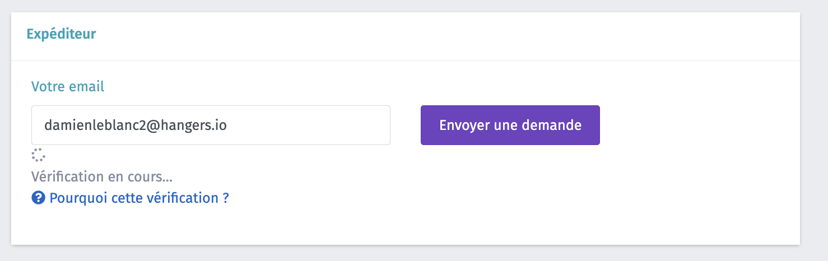Click the Expéditeur section title
Screen dimensions: 828x261
coord(62,34)
